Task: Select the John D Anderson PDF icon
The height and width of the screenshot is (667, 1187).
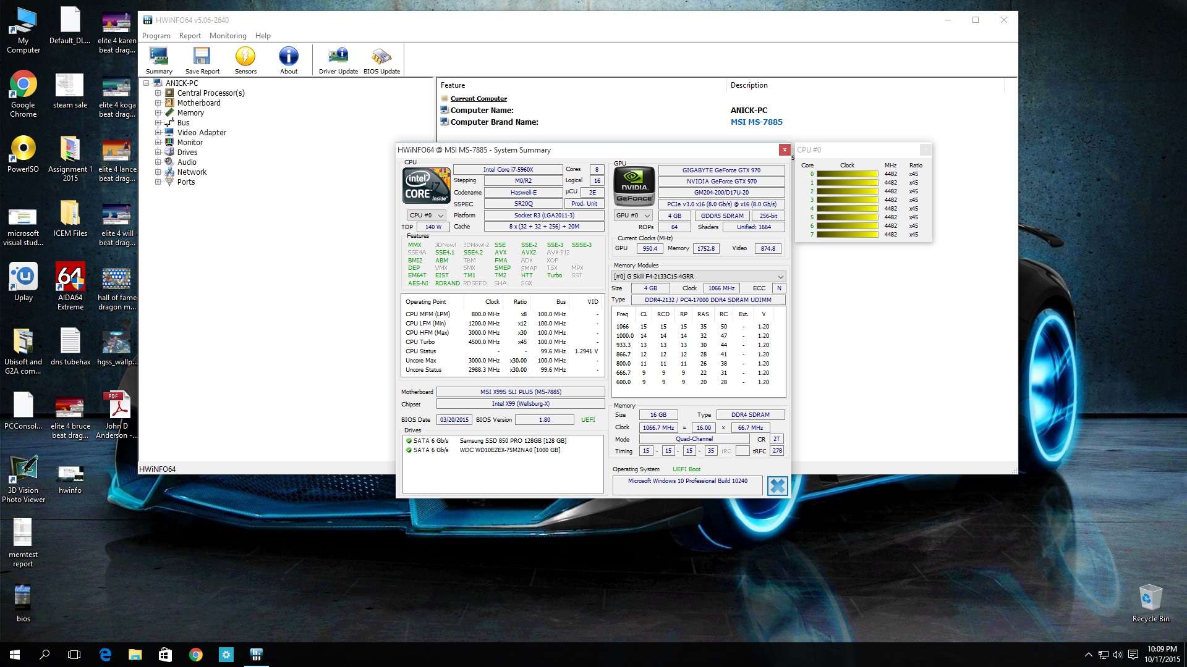Action: pos(117,415)
